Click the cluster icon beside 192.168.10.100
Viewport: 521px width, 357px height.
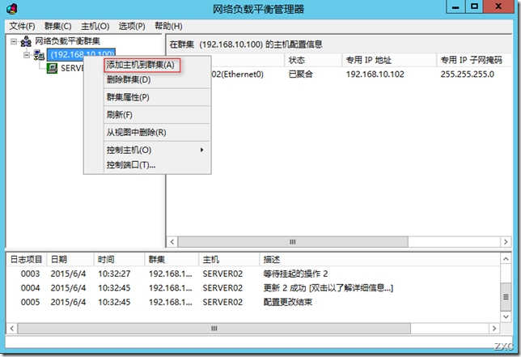39,55
